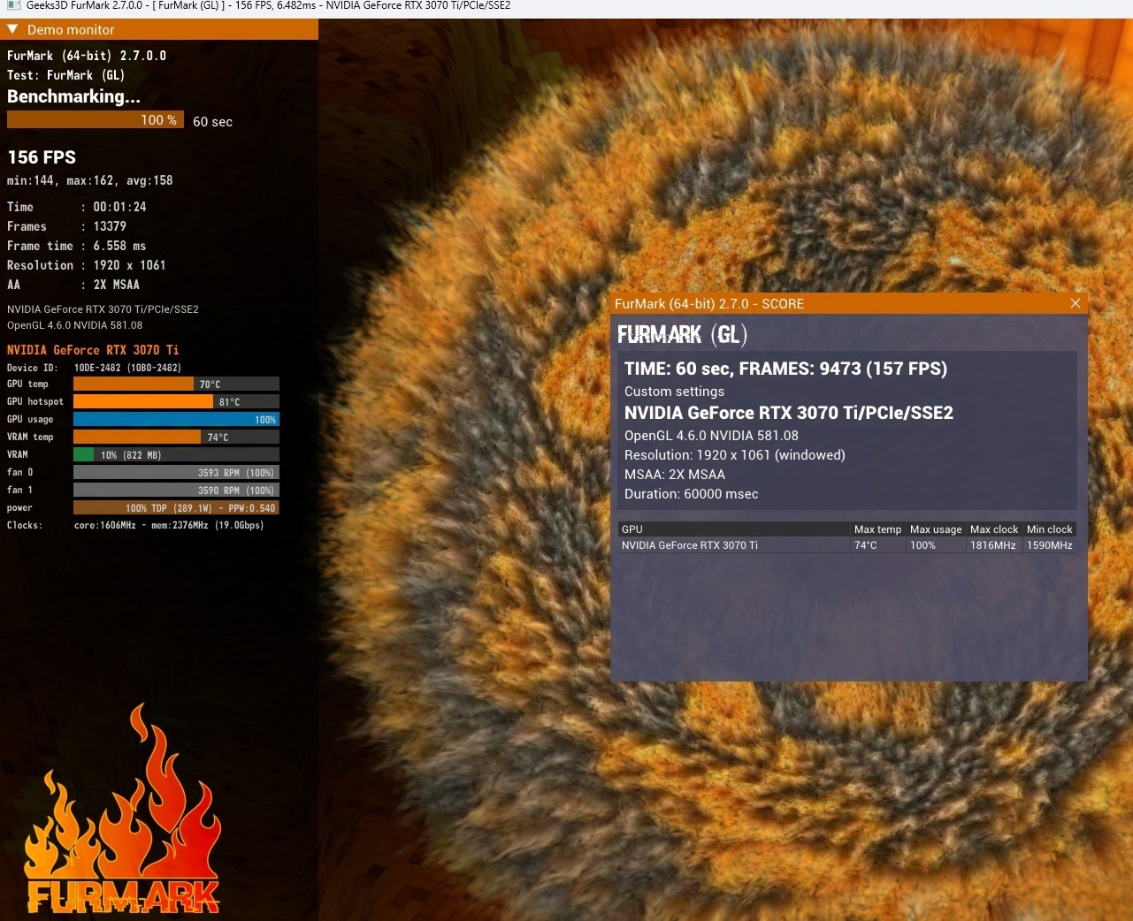
Task: Click the 'Min clock' column header
Action: click(1050, 529)
